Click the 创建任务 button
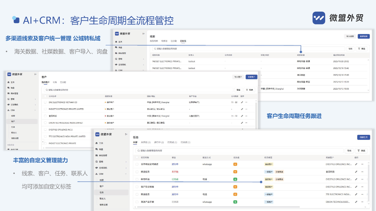Image resolution: width=376 pixels, height=211 pixels. (364, 137)
